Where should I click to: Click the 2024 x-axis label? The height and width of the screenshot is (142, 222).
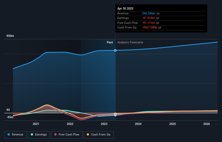click(x=138, y=124)
